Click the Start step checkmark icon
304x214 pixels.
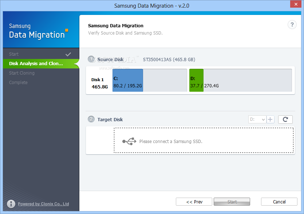[68, 54]
